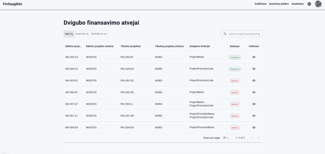This screenshot has width=325, height=154.
Task: Switch to IŠSPRĘSTA (2) filter tab
Action: point(99,34)
